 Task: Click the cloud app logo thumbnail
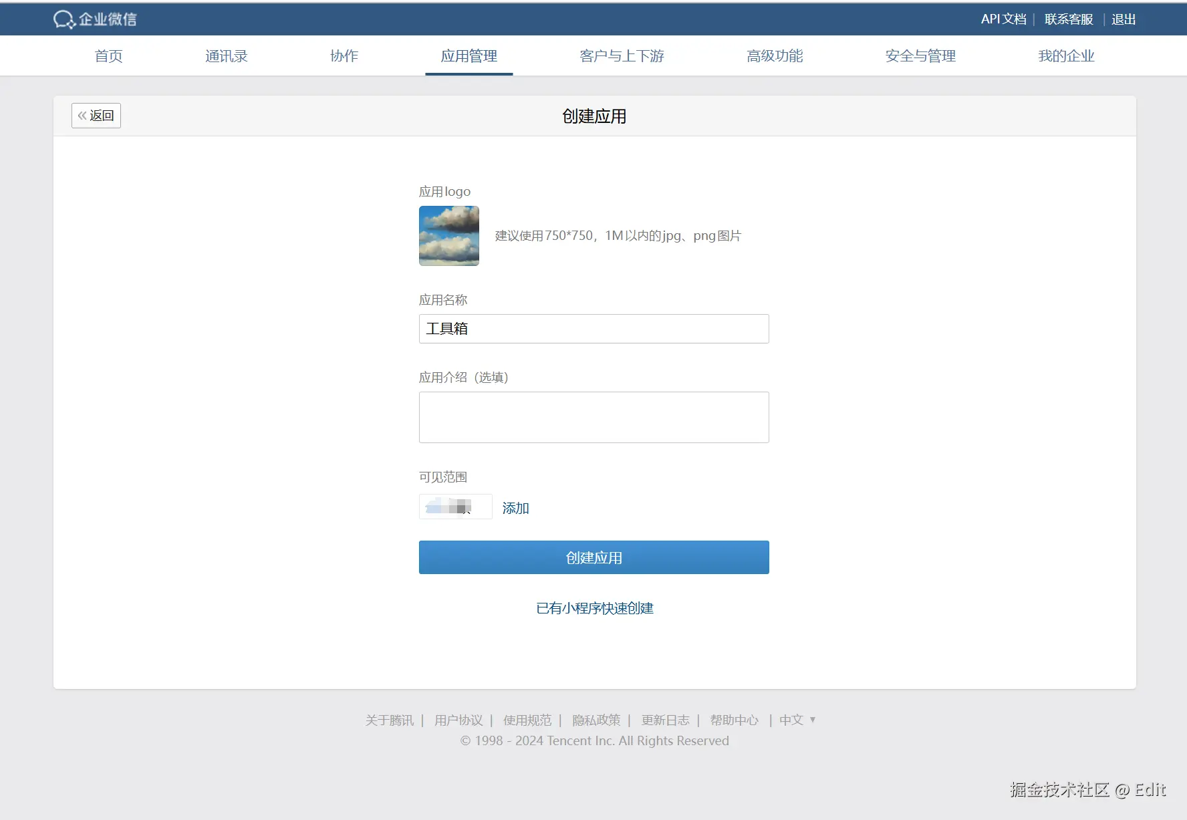448,236
